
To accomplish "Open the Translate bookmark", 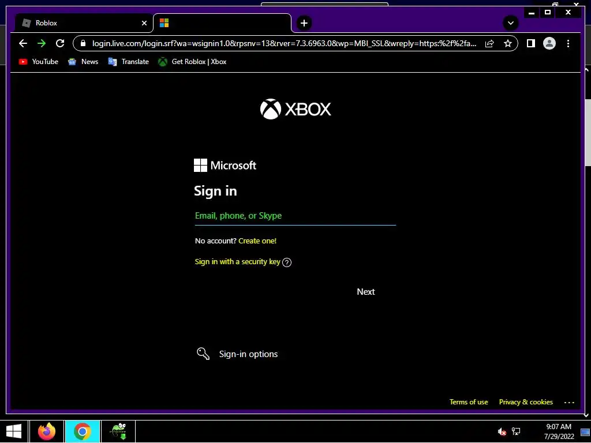I will pyautogui.click(x=129, y=61).
